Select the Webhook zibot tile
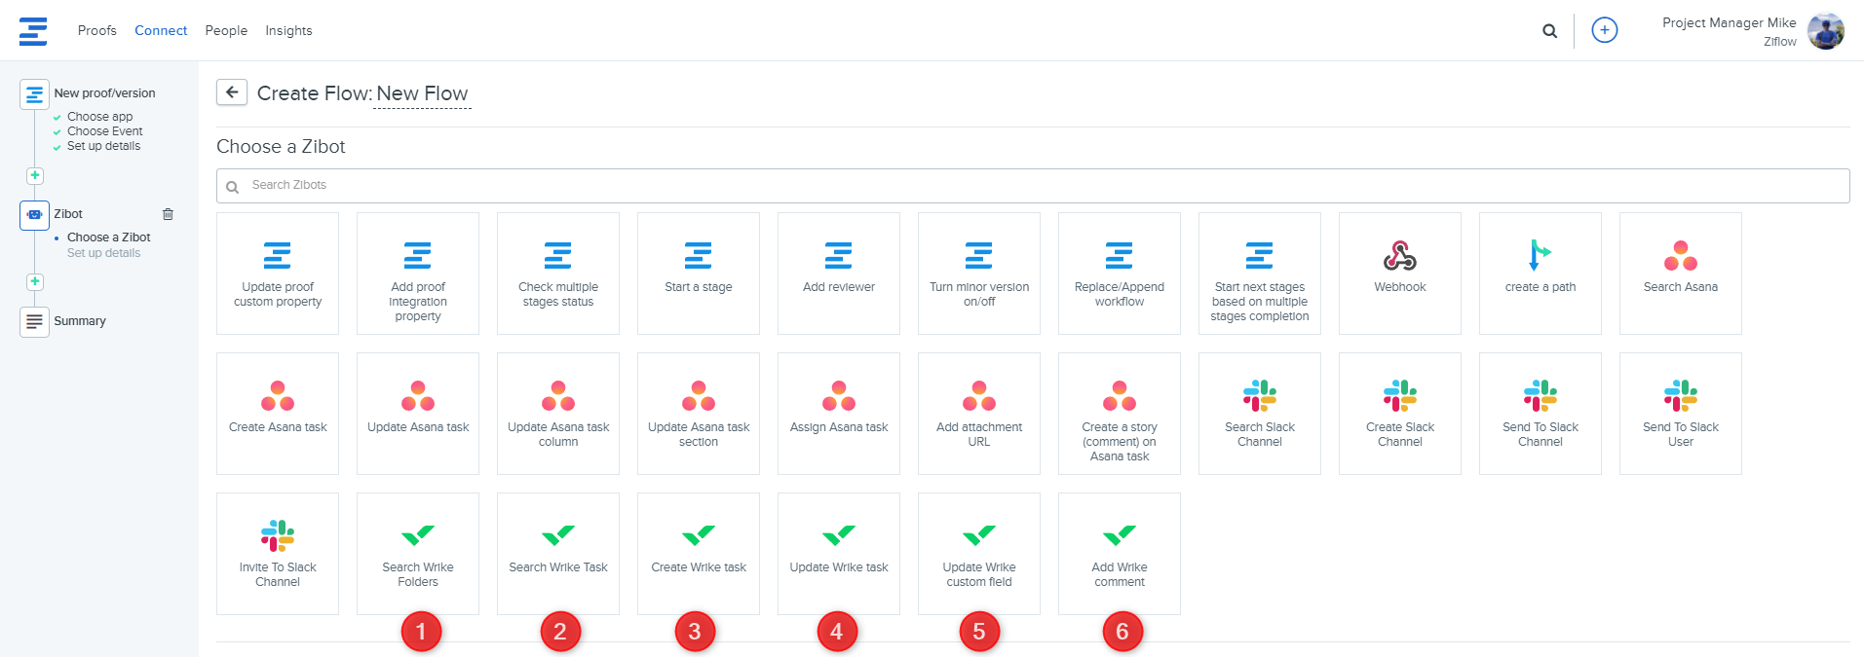The image size is (1864, 657). pos(1399,273)
